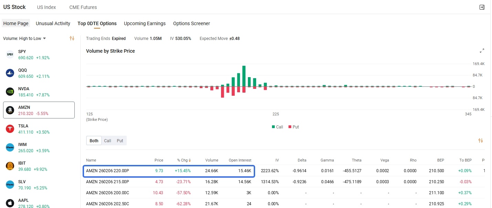Viewport: 492px width, 208px height.
Task: Sort by % Chg column arrows
Action: (x=189, y=160)
